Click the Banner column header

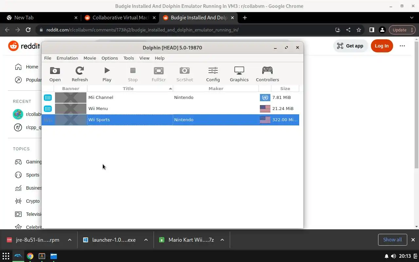70,88
